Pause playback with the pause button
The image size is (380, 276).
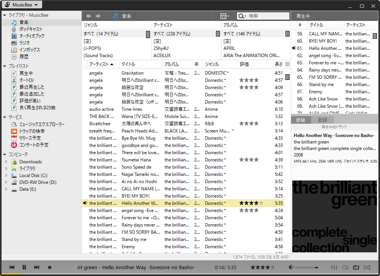tap(24, 267)
